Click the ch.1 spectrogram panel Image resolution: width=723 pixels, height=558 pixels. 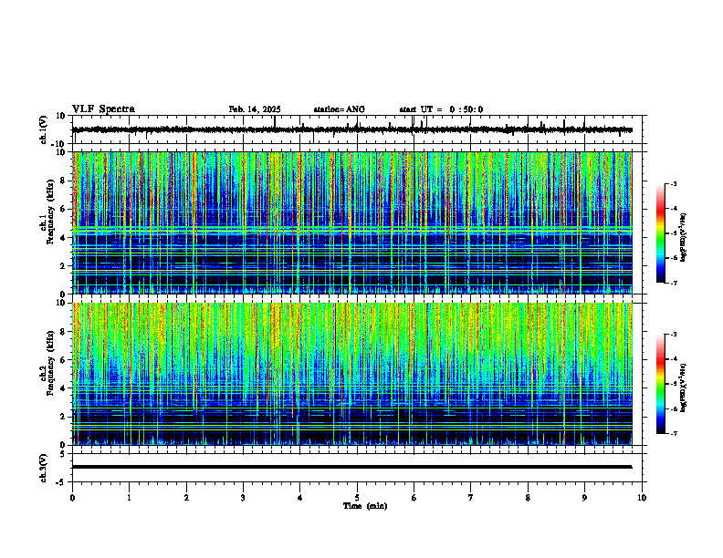click(x=351, y=222)
